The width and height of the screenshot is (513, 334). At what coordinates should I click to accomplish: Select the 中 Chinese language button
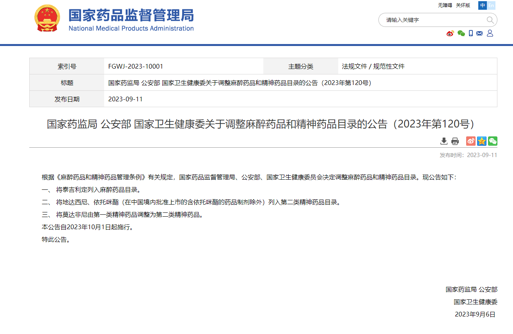pos(483,5)
